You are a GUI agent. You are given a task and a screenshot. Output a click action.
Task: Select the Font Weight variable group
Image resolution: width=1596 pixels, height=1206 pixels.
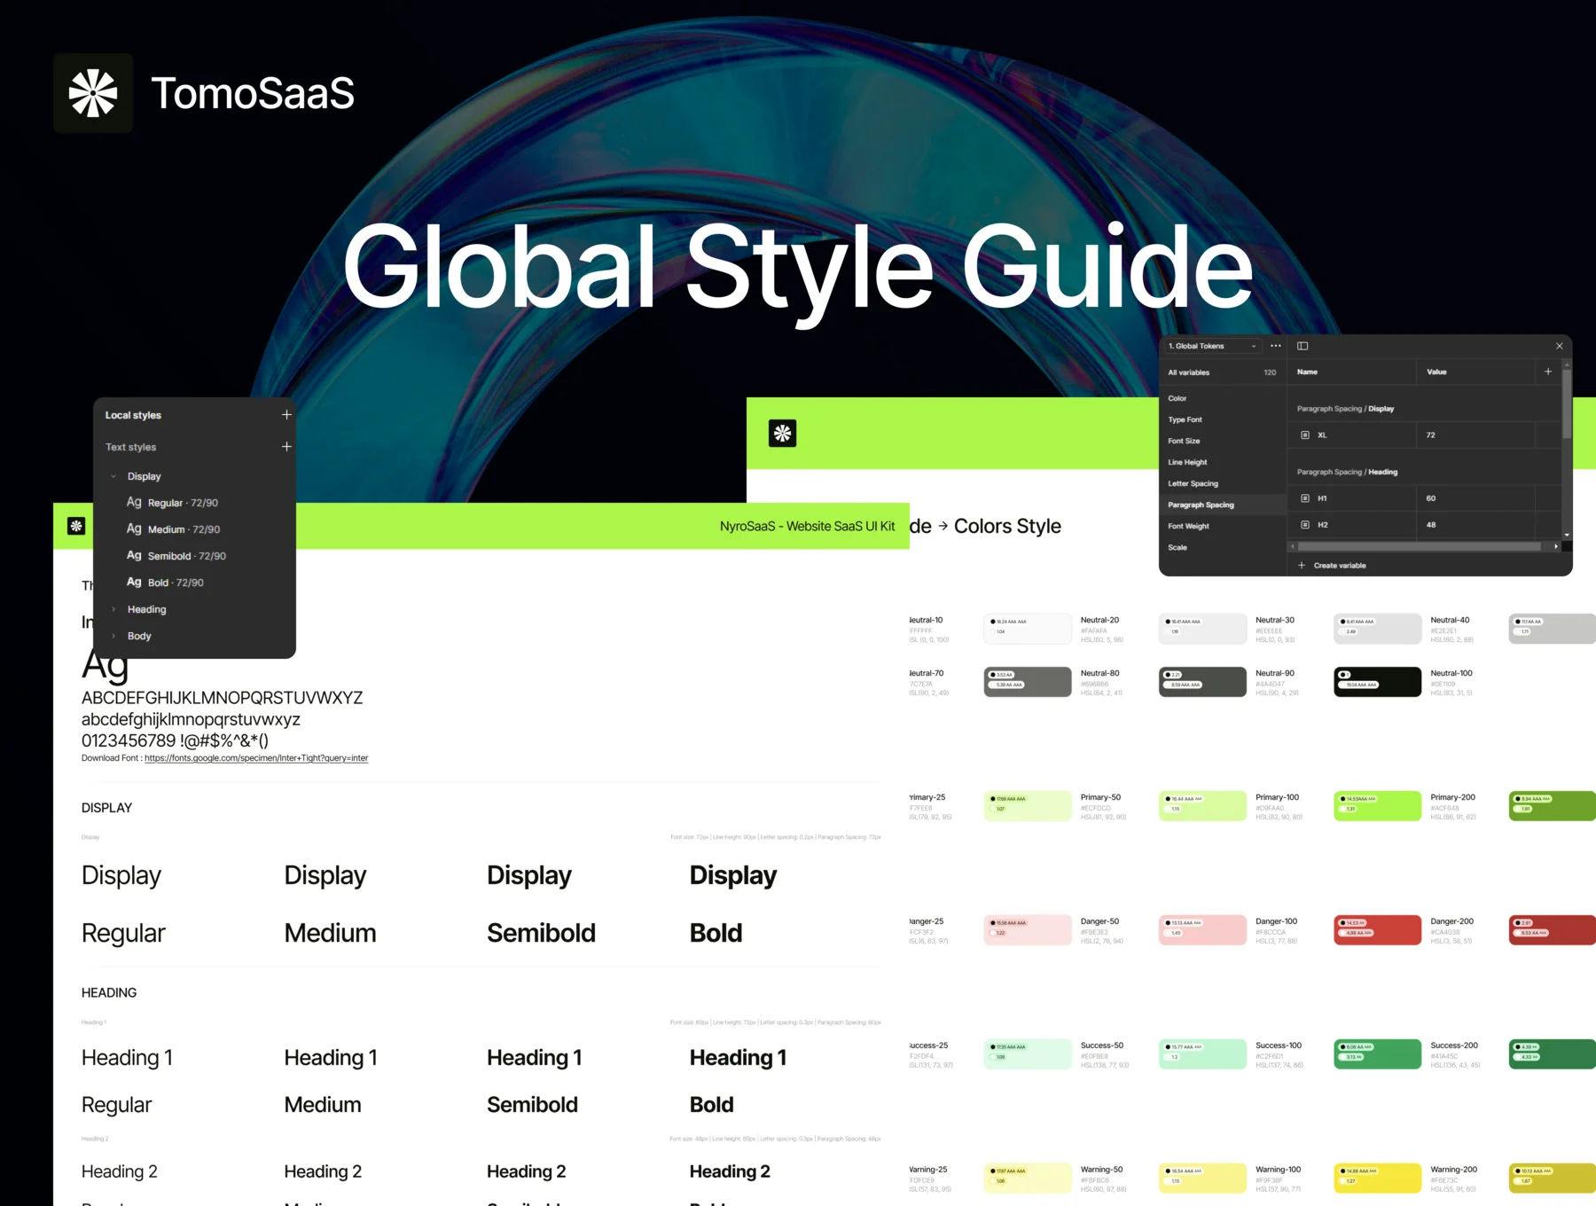click(1222, 526)
